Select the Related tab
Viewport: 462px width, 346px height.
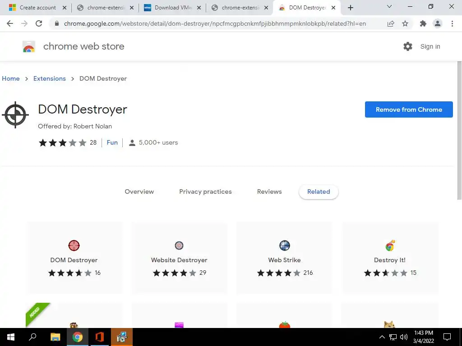(319, 192)
